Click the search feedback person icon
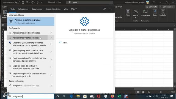Screen dimensions: 176x99 coord(105,9)
